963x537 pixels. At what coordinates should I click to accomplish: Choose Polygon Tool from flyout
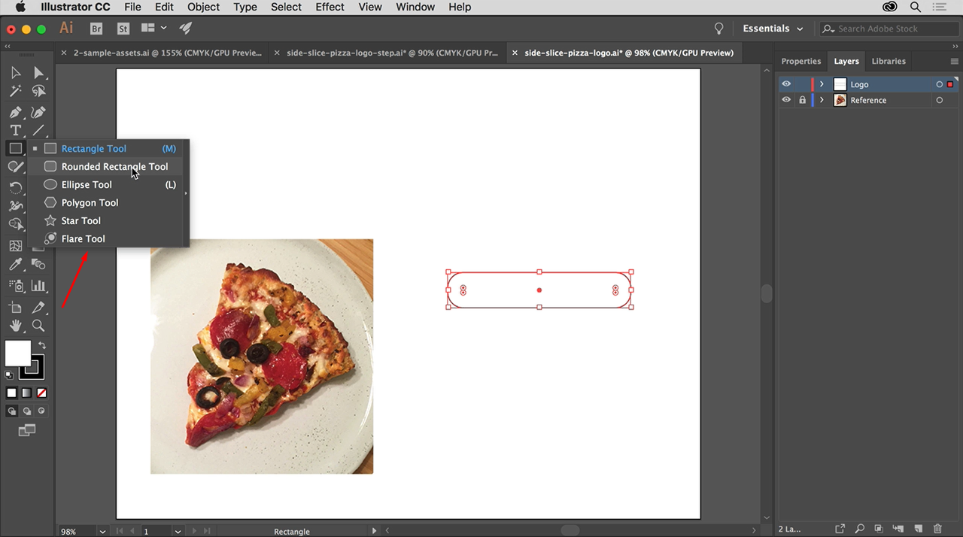click(x=106, y=202)
